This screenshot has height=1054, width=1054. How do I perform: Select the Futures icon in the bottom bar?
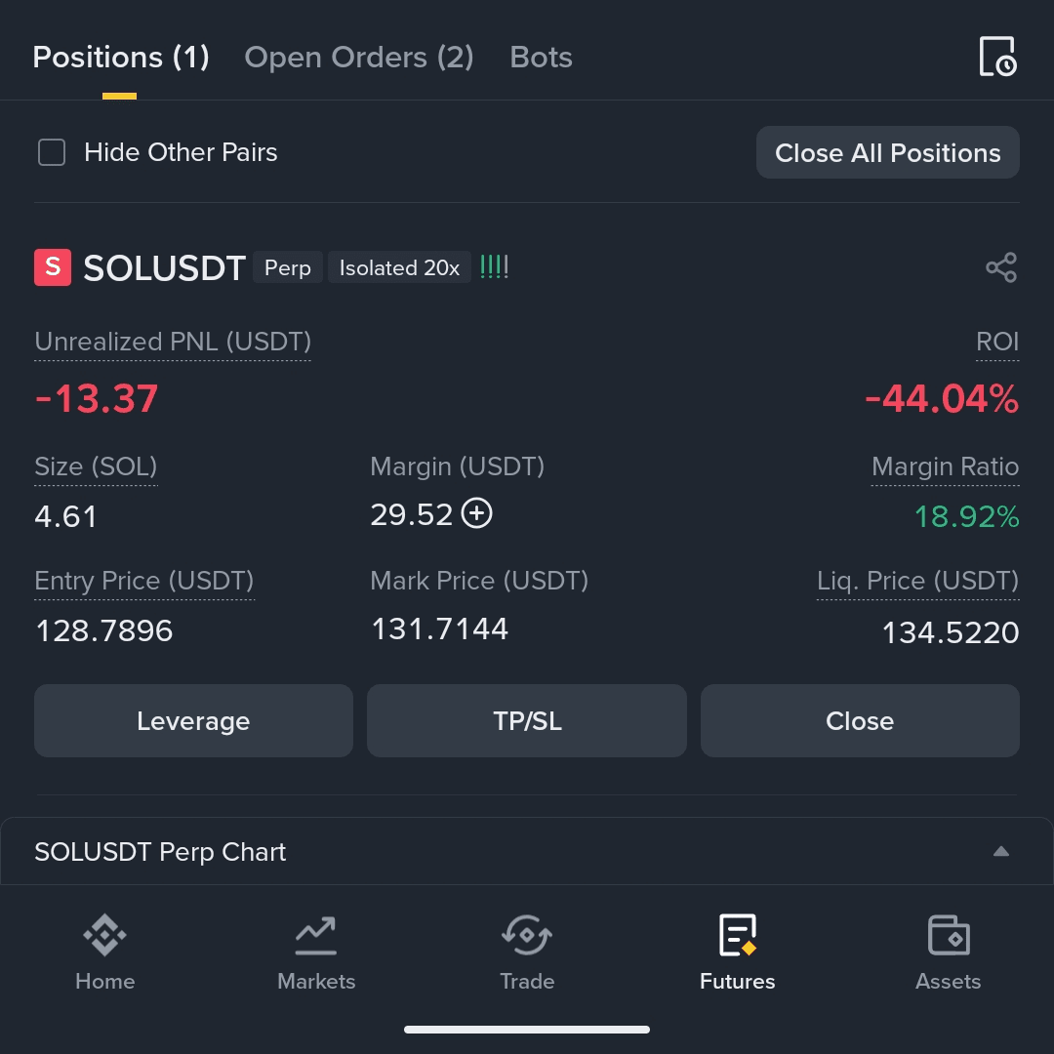738,935
